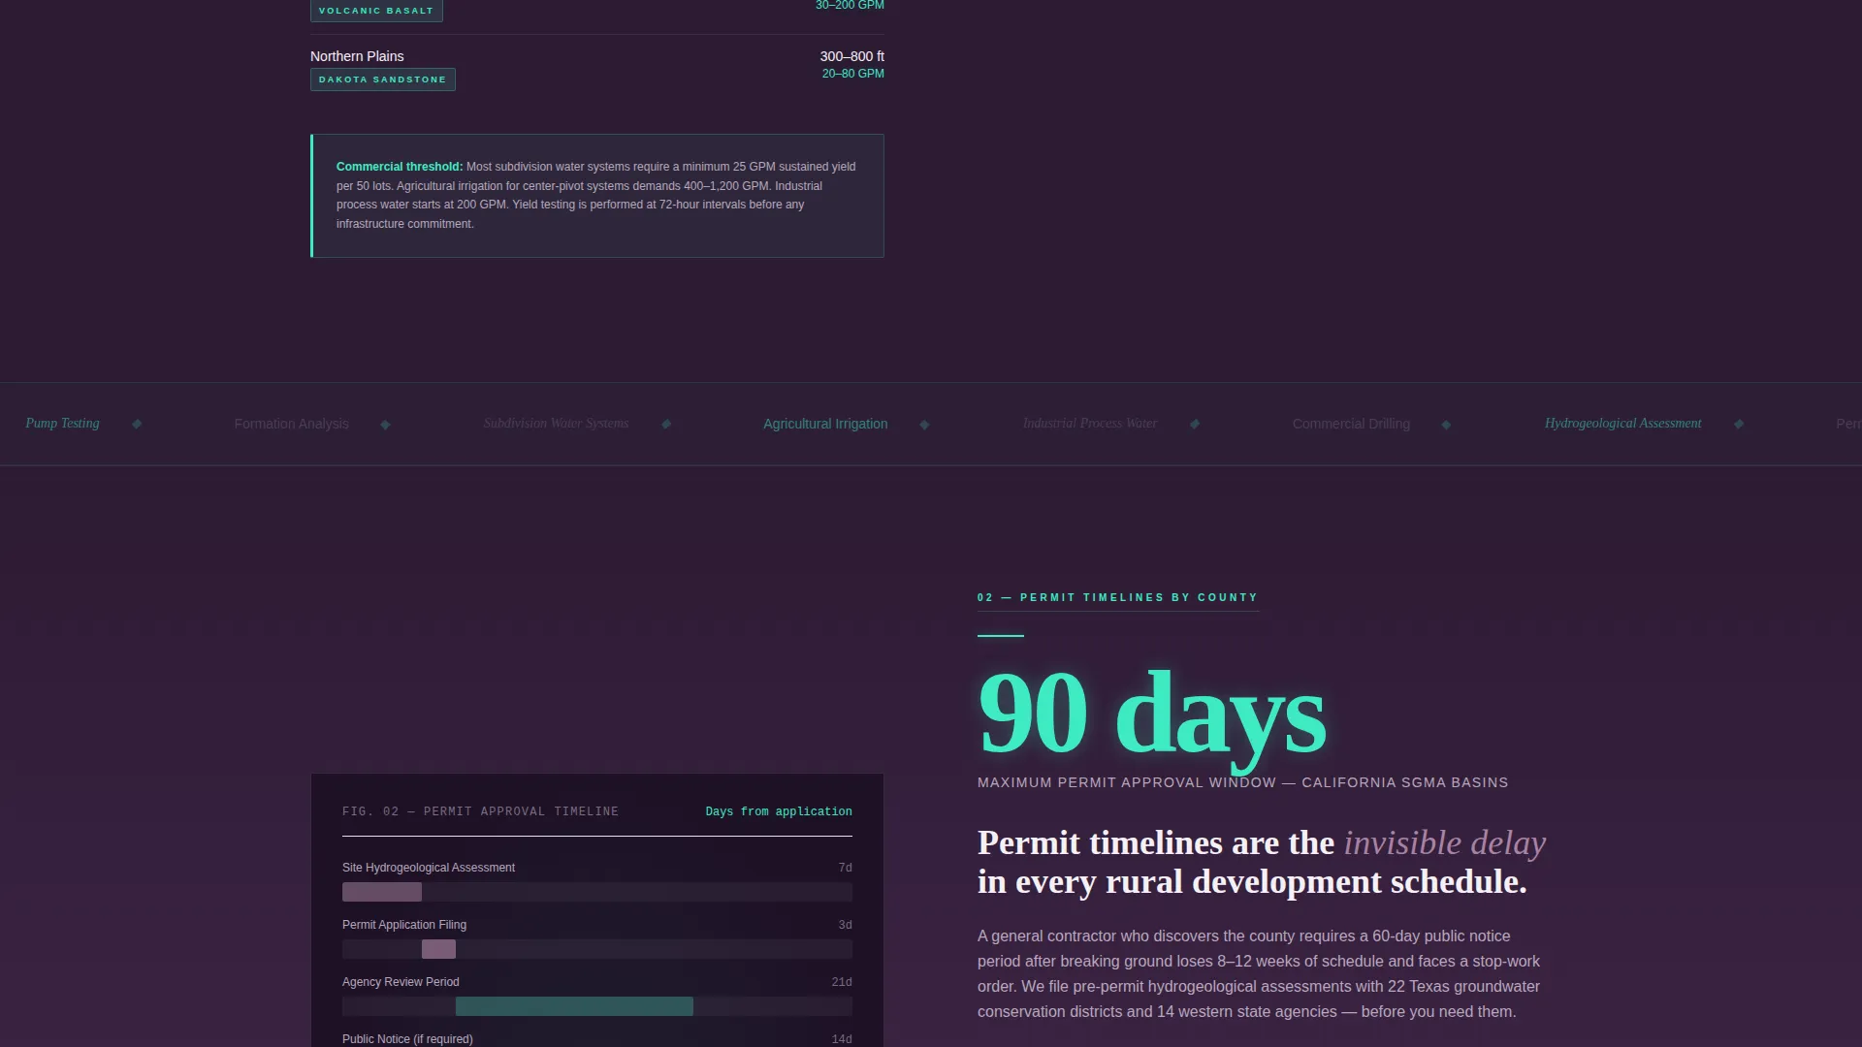Click the diamond after Subdivision Water Systems
The image size is (1862, 1047).
pyautogui.click(x=666, y=424)
